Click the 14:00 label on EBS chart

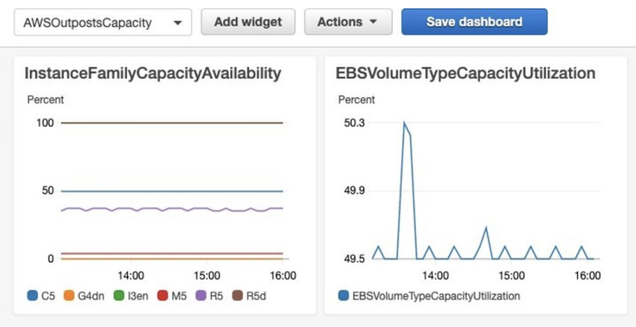coord(435,276)
